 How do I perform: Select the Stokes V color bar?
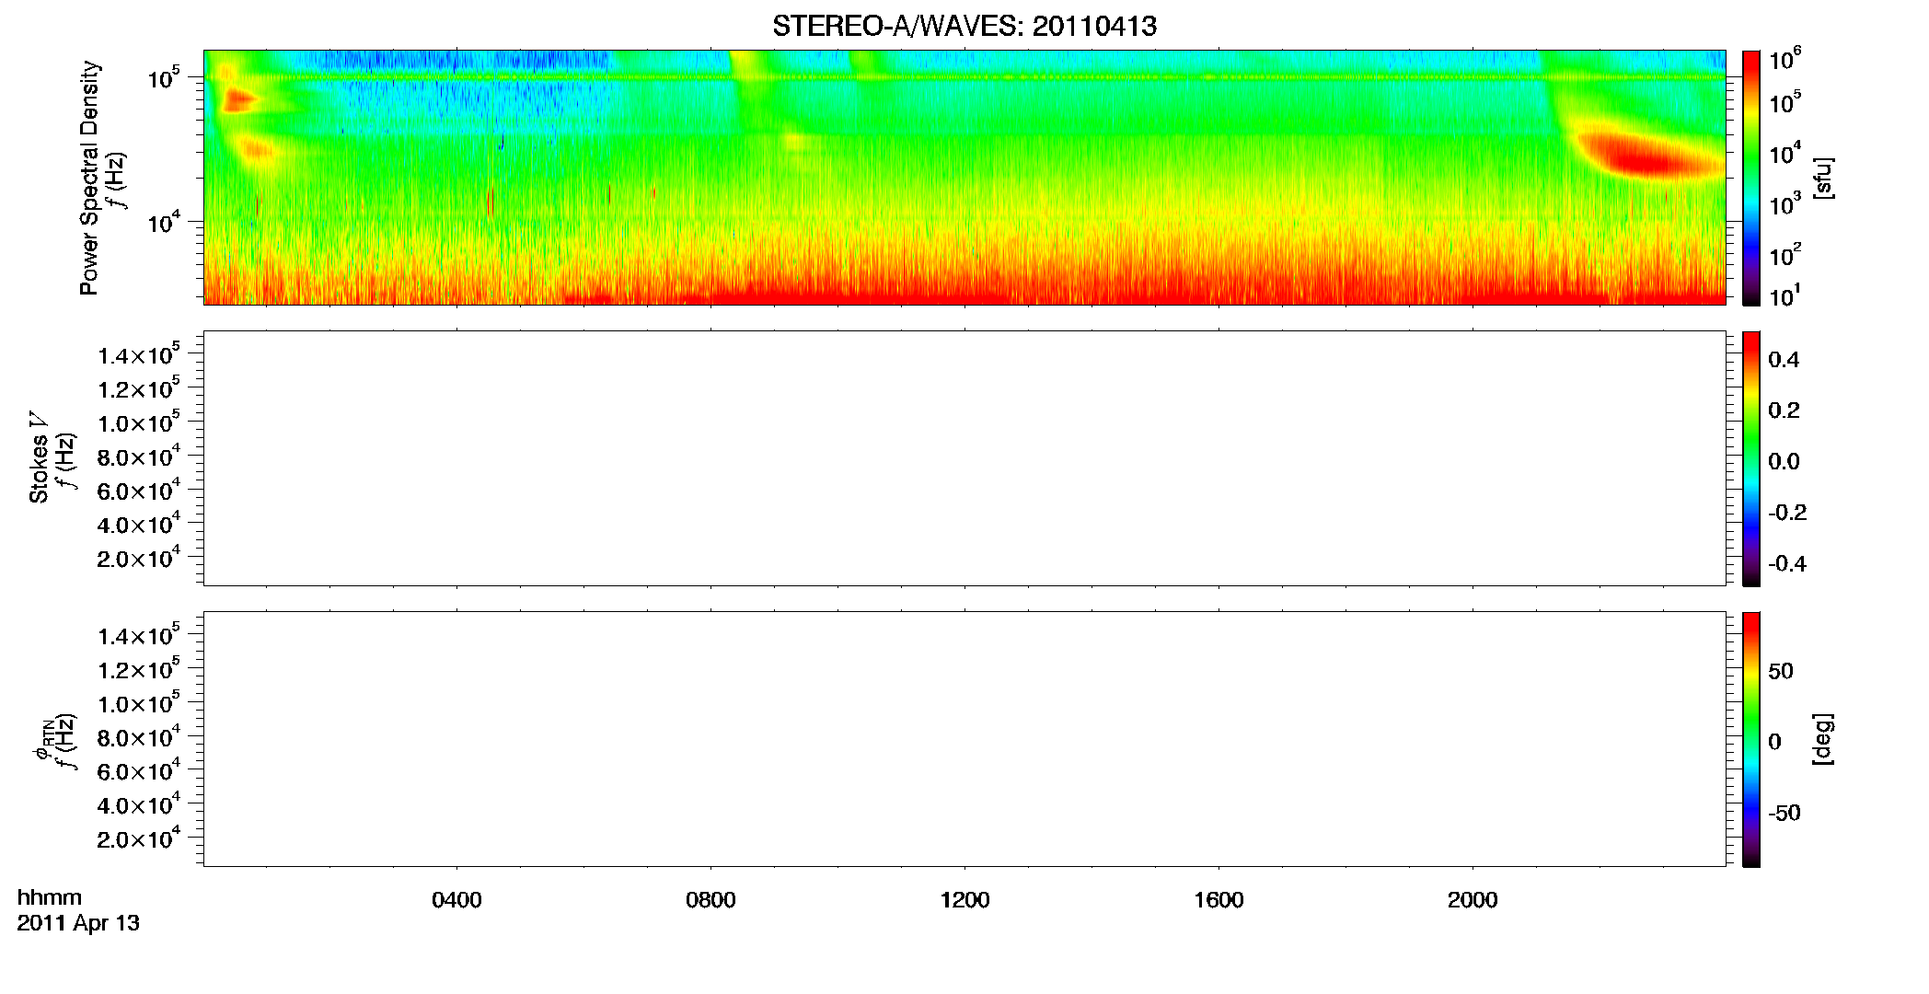pyautogui.click(x=1751, y=458)
